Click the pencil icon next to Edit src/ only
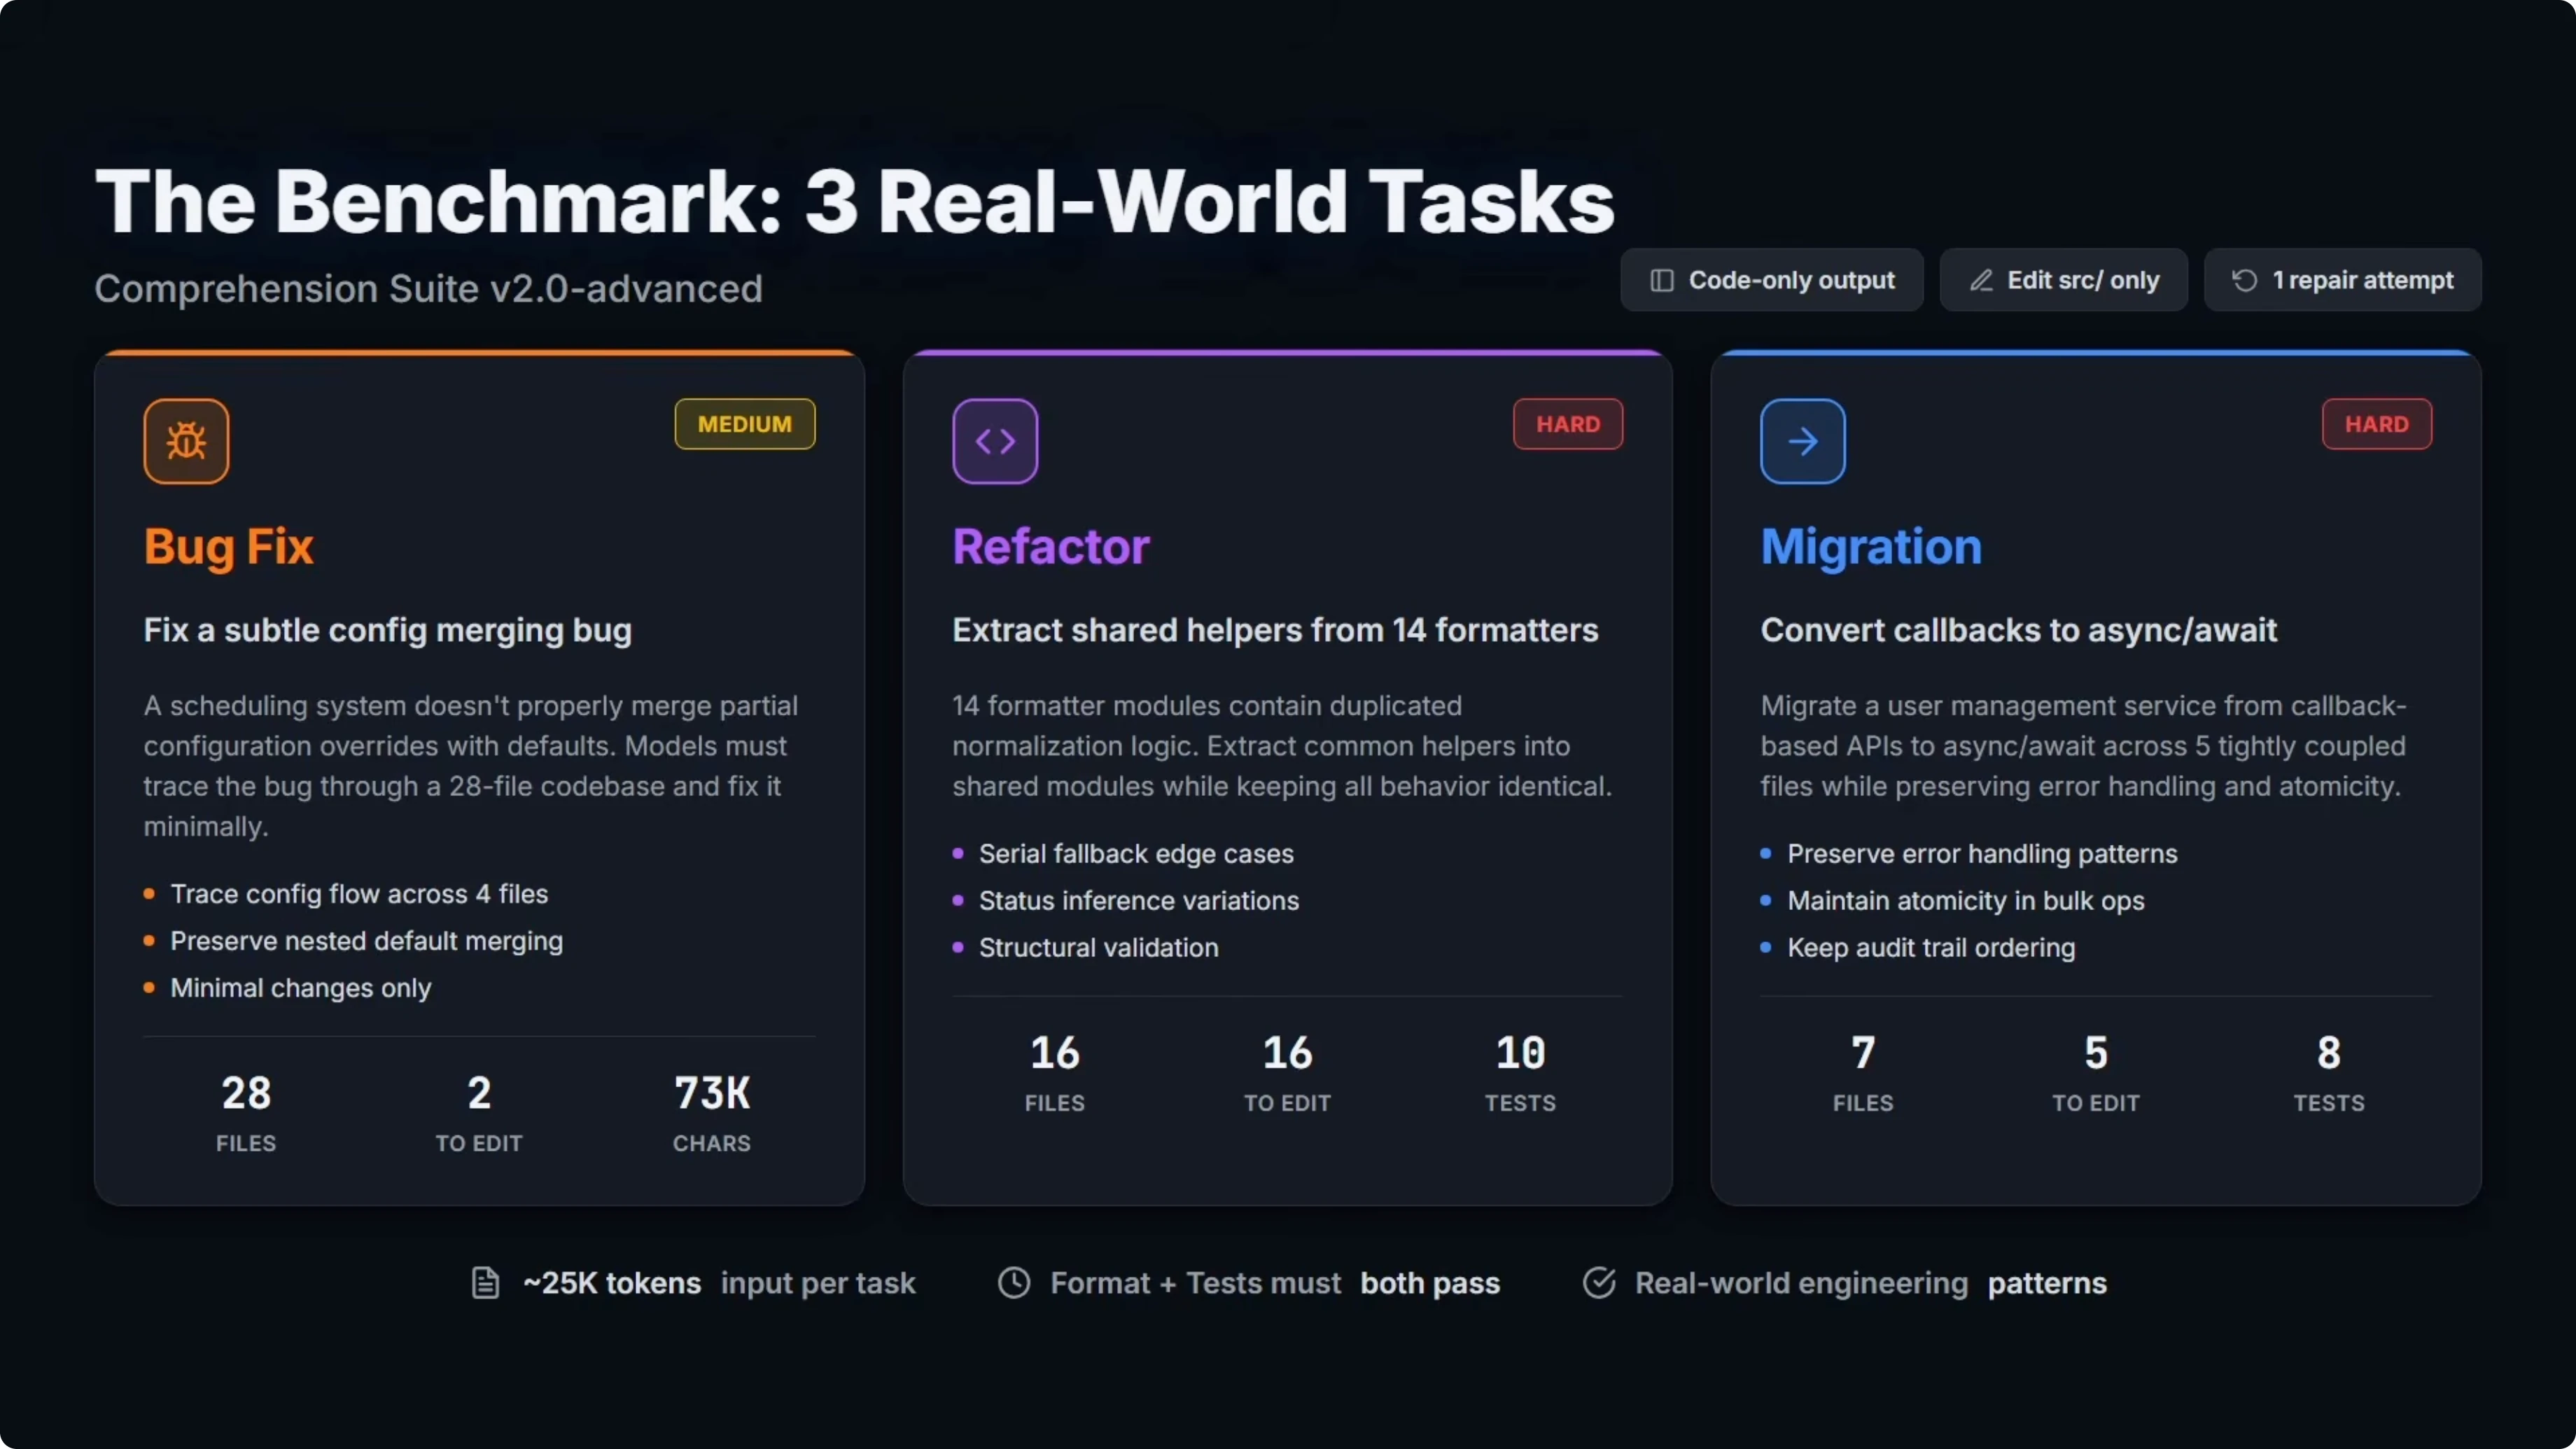The width and height of the screenshot is (2576, 1449). [1981, 280]
